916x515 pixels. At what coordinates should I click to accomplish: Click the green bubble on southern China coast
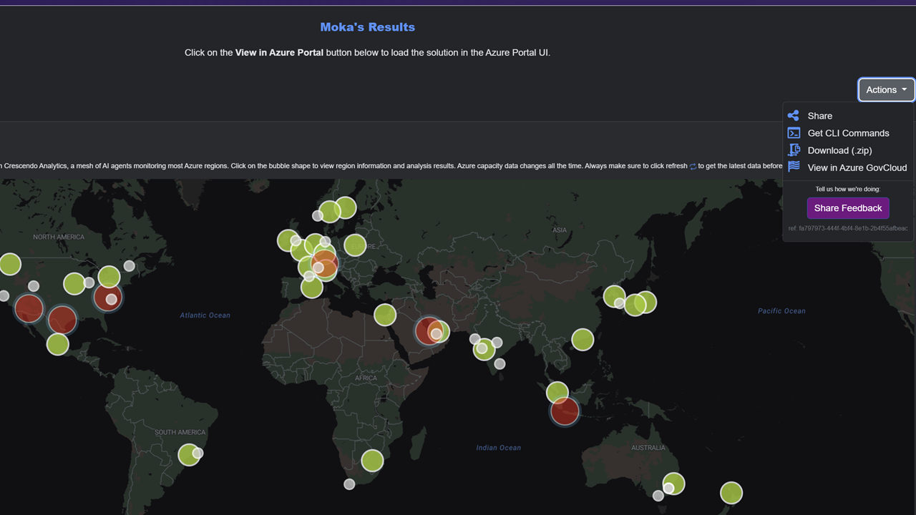(583, 339)
